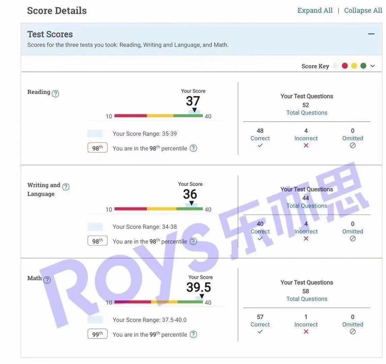The height and width of the screenshot is (364, 386).
Task: Open Math 99th percentile help icon
Action: tap(193, 334)
